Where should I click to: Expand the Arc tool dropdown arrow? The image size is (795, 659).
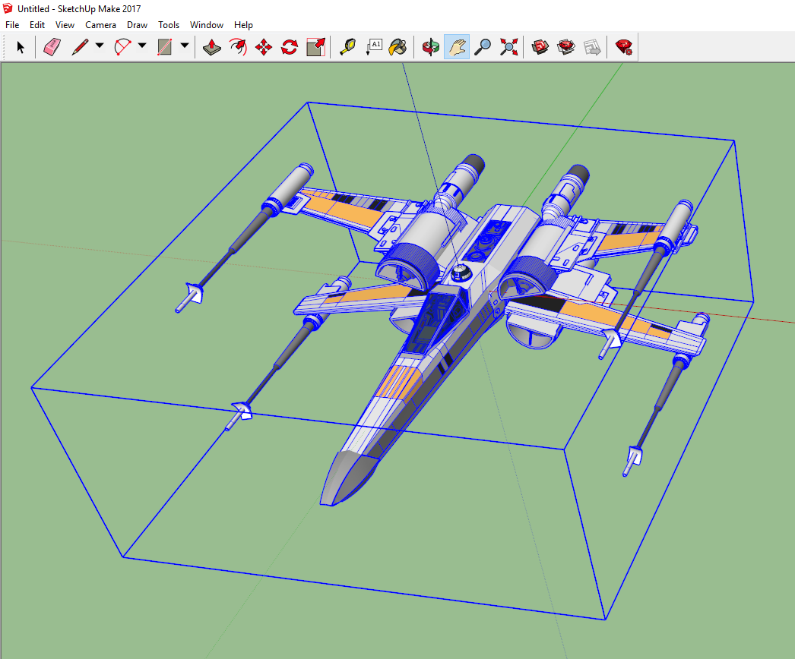point(142,46)
